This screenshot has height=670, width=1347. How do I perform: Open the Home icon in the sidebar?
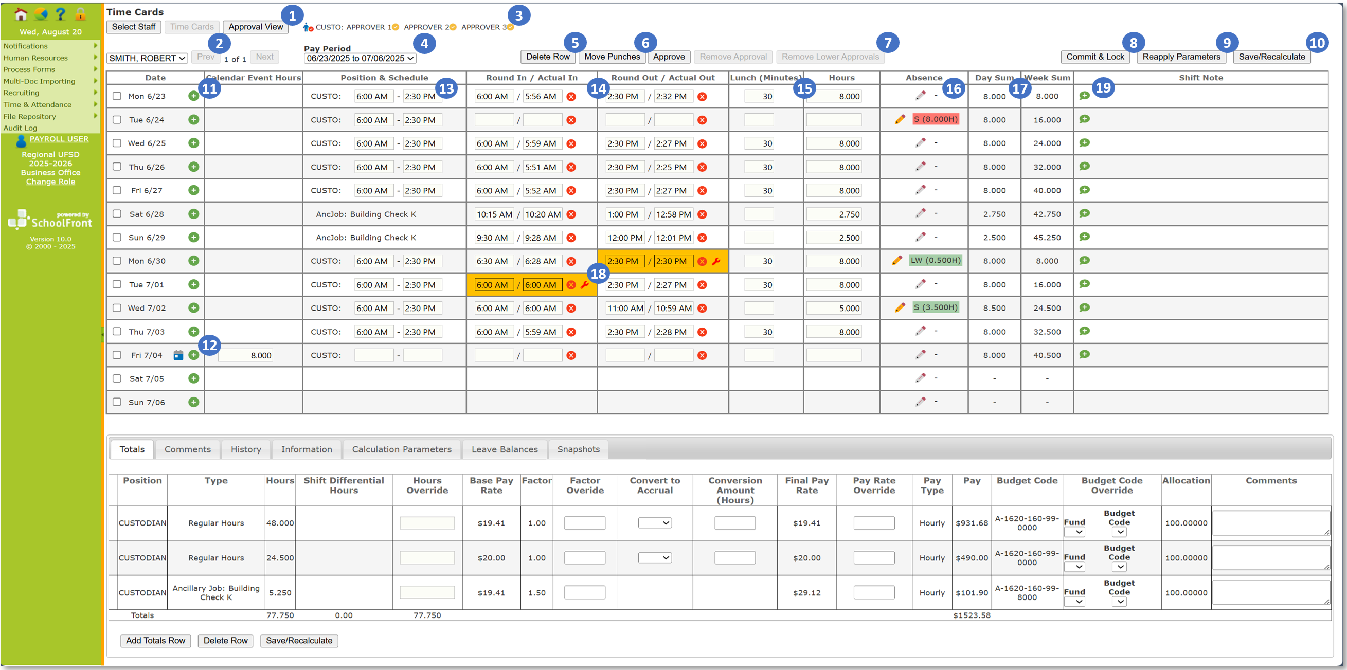pyautogui.click(x=21, y=13)
